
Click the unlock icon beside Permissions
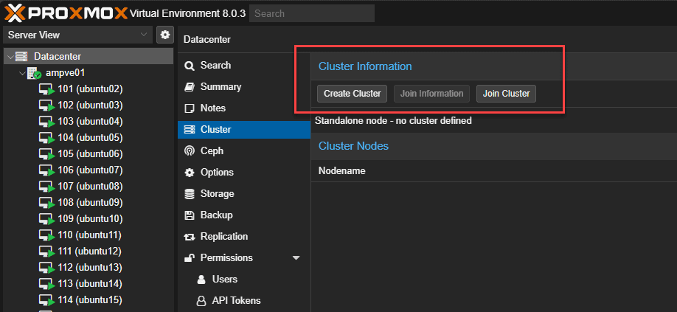click(x=189, y=258)
